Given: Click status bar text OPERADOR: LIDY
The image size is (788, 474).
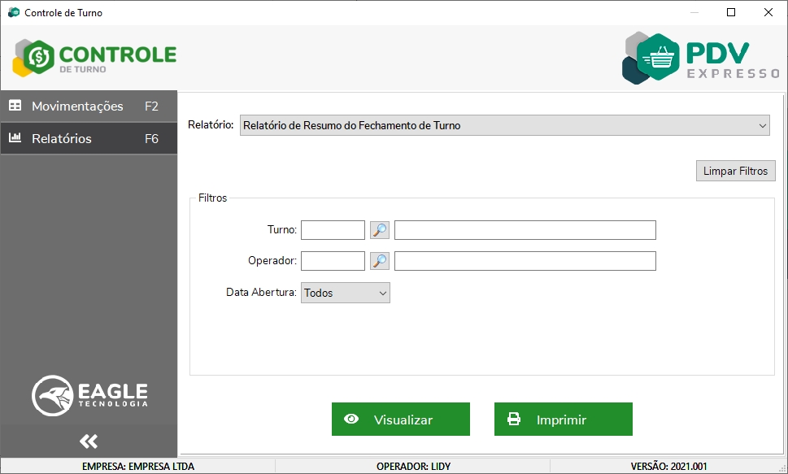Looking at the screenshot, I should 414,467.
